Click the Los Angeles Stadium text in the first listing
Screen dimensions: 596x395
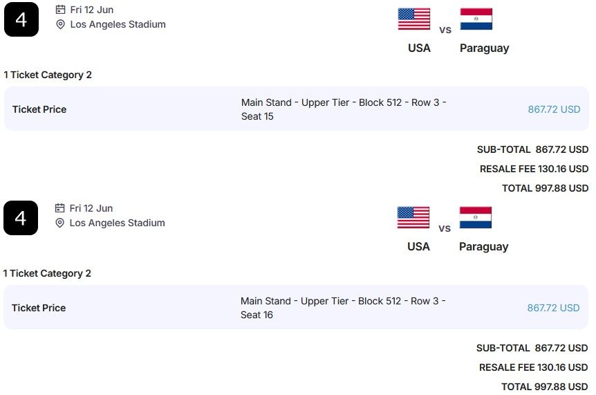[x=118, y=24]
